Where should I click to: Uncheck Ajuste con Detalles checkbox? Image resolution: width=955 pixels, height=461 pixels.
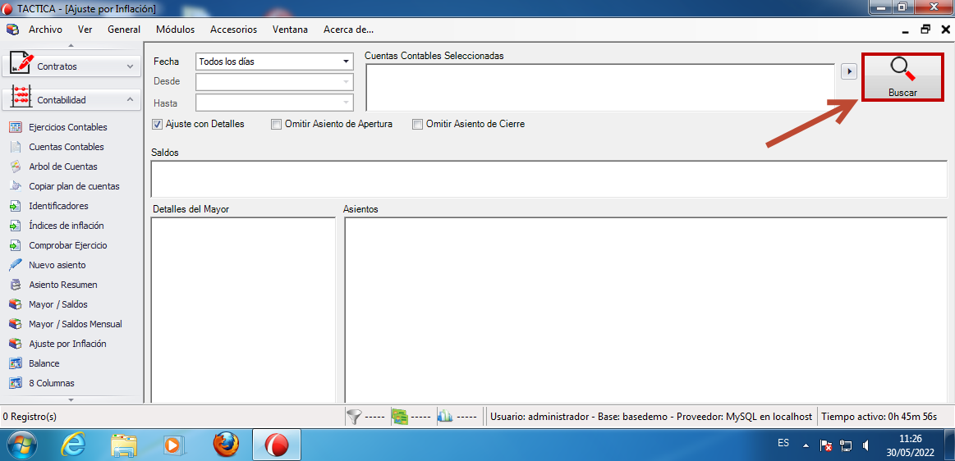click(157, 124)
